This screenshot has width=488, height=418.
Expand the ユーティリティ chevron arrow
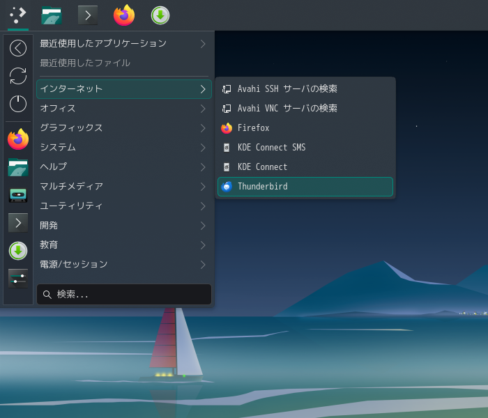(x=203, y=206)
